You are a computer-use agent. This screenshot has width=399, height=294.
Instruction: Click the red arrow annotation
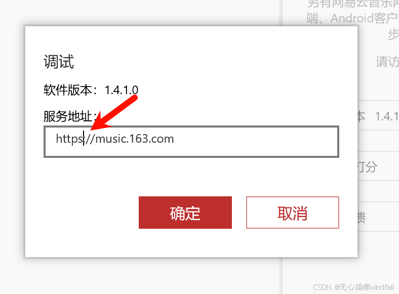(x=114, y=112)
